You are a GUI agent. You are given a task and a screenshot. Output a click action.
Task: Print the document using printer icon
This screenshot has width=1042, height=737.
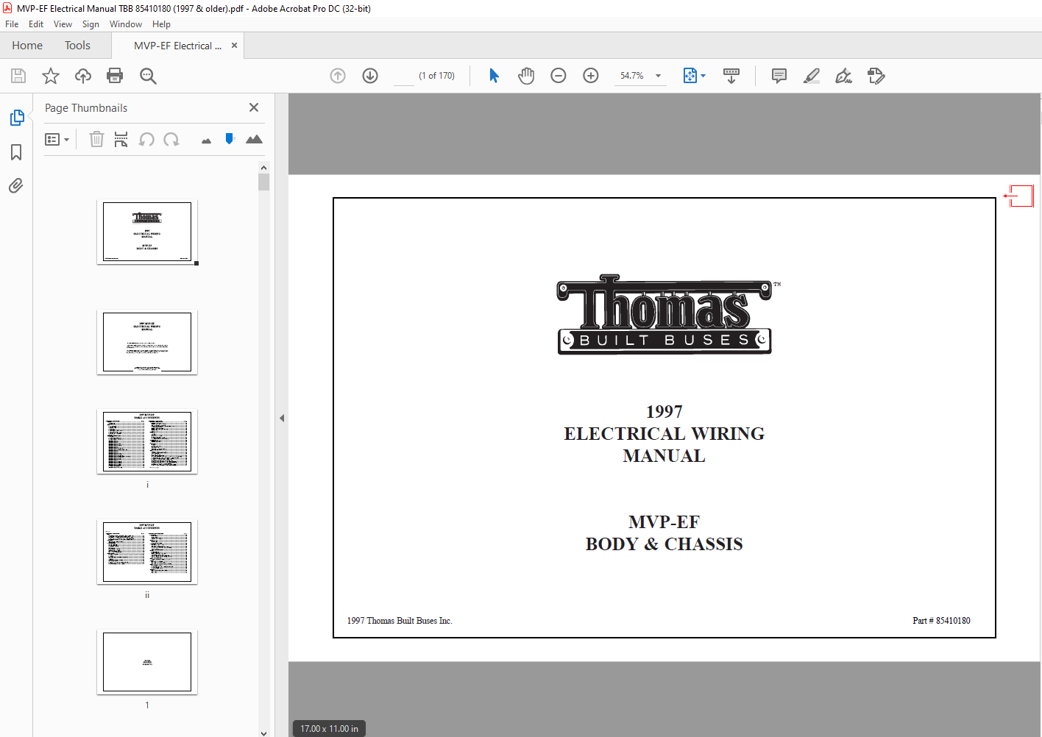[x=115, y=76]
